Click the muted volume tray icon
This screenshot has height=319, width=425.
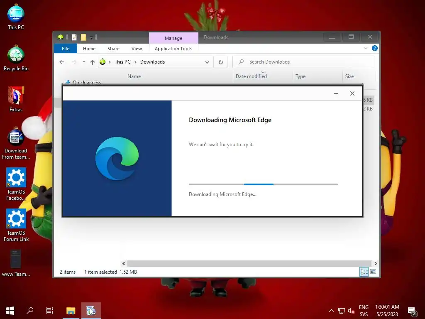pyautogui.click(x=351, y=311)
